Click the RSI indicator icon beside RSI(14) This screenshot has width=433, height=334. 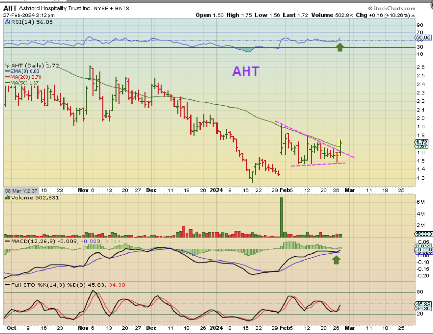coord(7,22)
